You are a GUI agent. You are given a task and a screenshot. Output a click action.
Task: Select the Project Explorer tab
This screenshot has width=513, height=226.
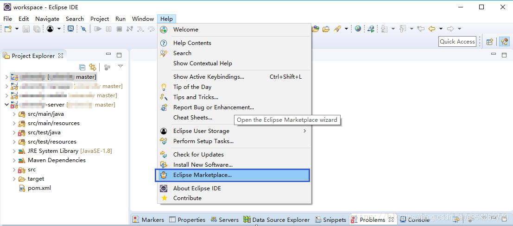[33, 56]
